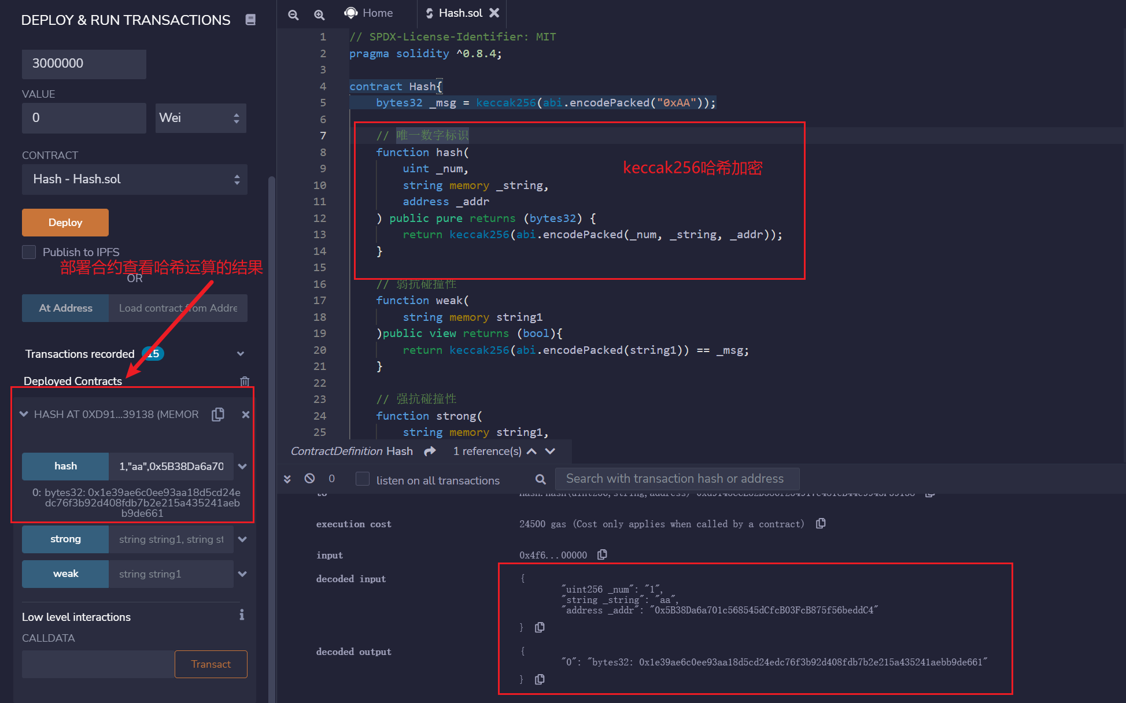Click the copy icon next to HASH contract address
Viewport: 1126px width, 703px height.
coord(220,414)
